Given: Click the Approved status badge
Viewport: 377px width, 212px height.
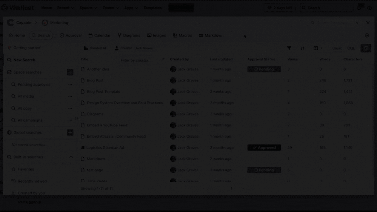Looking at the screenshot, I should [264, 147].
